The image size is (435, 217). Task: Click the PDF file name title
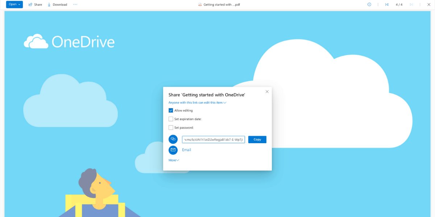[x=221, y=4]
